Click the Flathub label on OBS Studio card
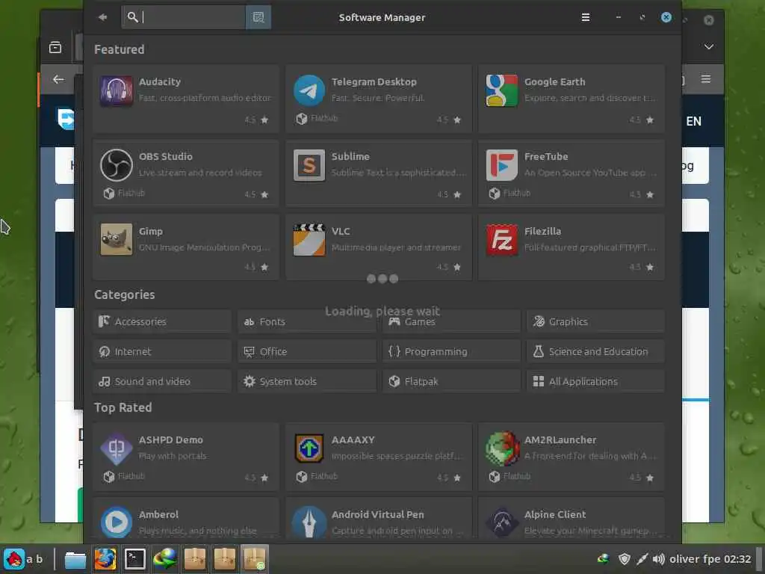 click(131, 193)
